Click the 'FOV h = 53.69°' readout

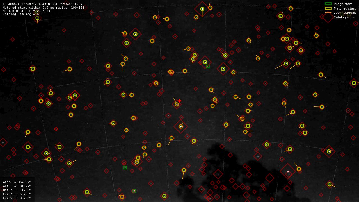click(17, 194)
